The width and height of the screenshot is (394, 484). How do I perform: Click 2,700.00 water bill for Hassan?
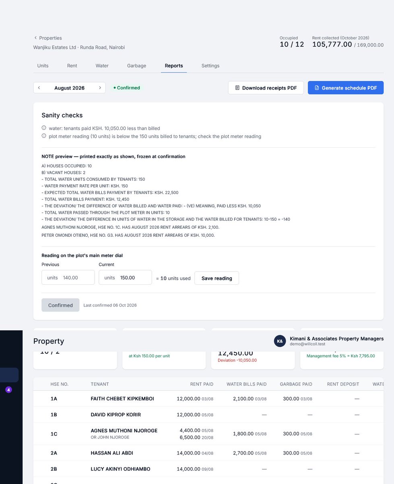point(250,453)
